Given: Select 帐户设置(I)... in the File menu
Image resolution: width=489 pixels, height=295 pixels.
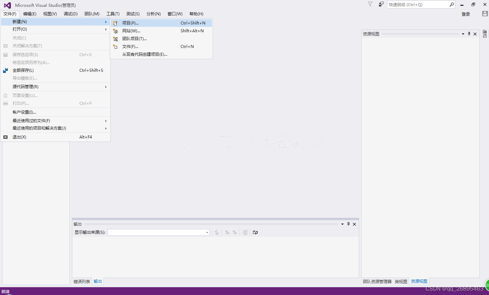Looking at the screenshot, I should coord(56,112).
